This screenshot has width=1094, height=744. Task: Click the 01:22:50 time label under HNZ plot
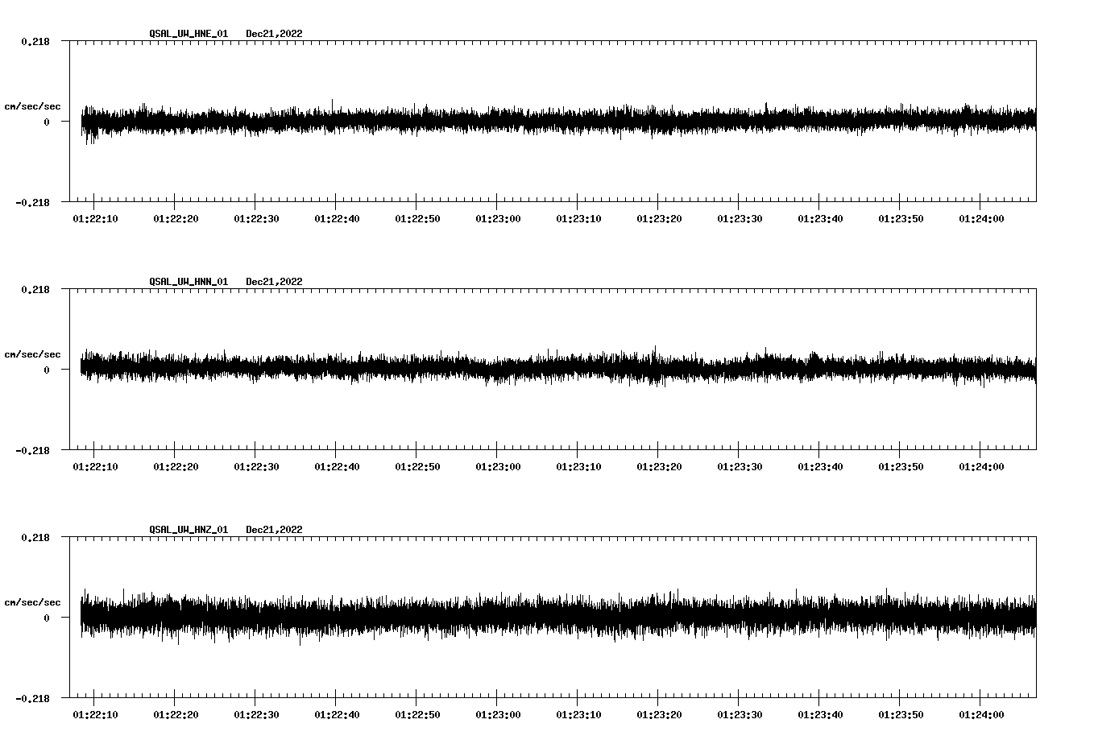[417, 714]
